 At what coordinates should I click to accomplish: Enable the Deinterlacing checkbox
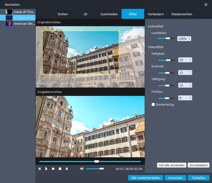click(x=153, y=104)
